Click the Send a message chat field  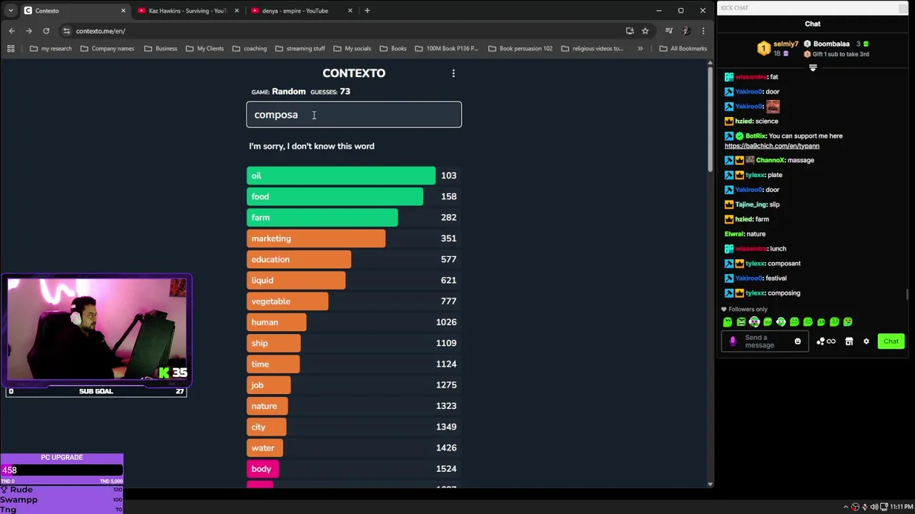click(766, 341)
